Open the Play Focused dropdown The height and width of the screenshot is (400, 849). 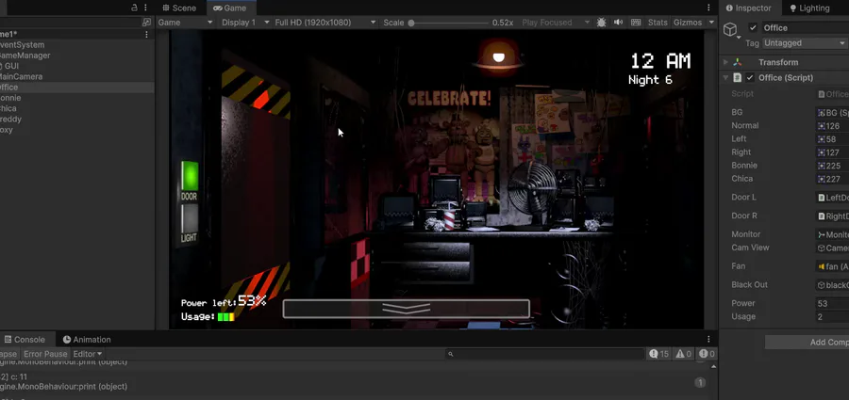click(556, 23)
